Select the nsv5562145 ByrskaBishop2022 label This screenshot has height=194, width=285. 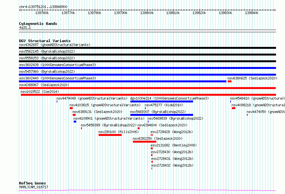pyautogui.click(x=47, y=51)
